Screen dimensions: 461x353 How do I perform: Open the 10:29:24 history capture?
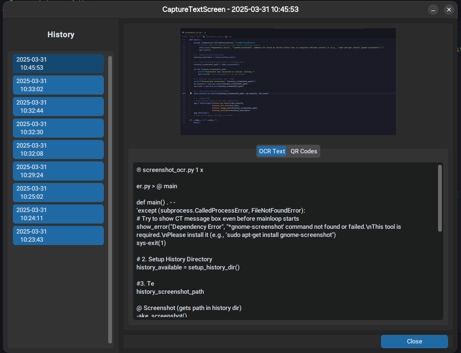(58, 171)
